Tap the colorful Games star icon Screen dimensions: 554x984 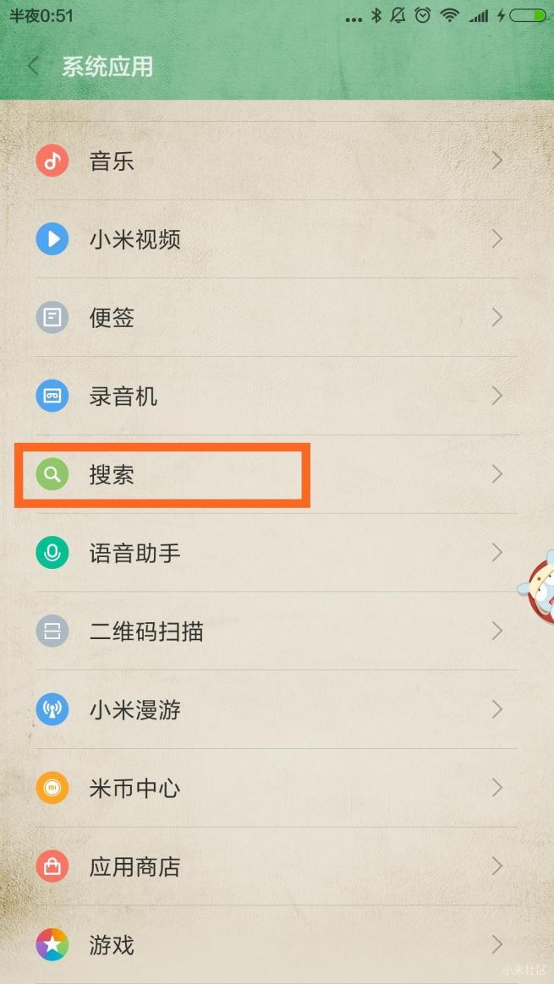(52, 945)
